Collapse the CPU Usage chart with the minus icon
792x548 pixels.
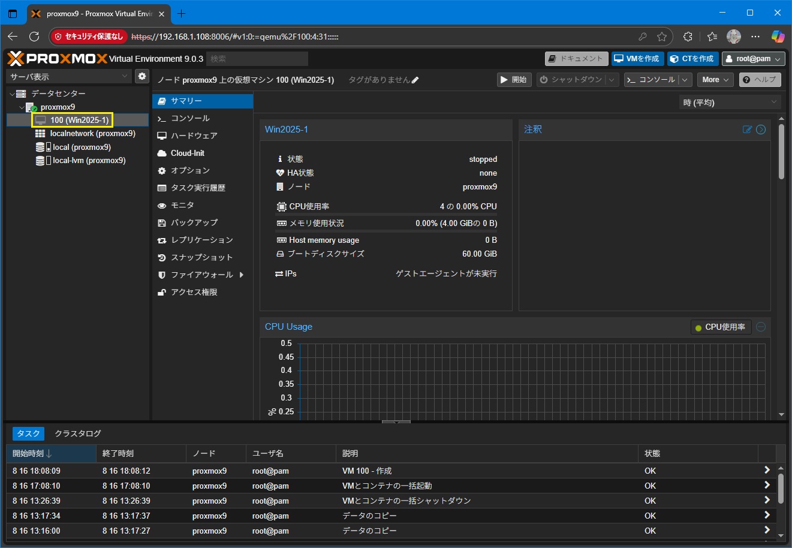tap(761, 327)
